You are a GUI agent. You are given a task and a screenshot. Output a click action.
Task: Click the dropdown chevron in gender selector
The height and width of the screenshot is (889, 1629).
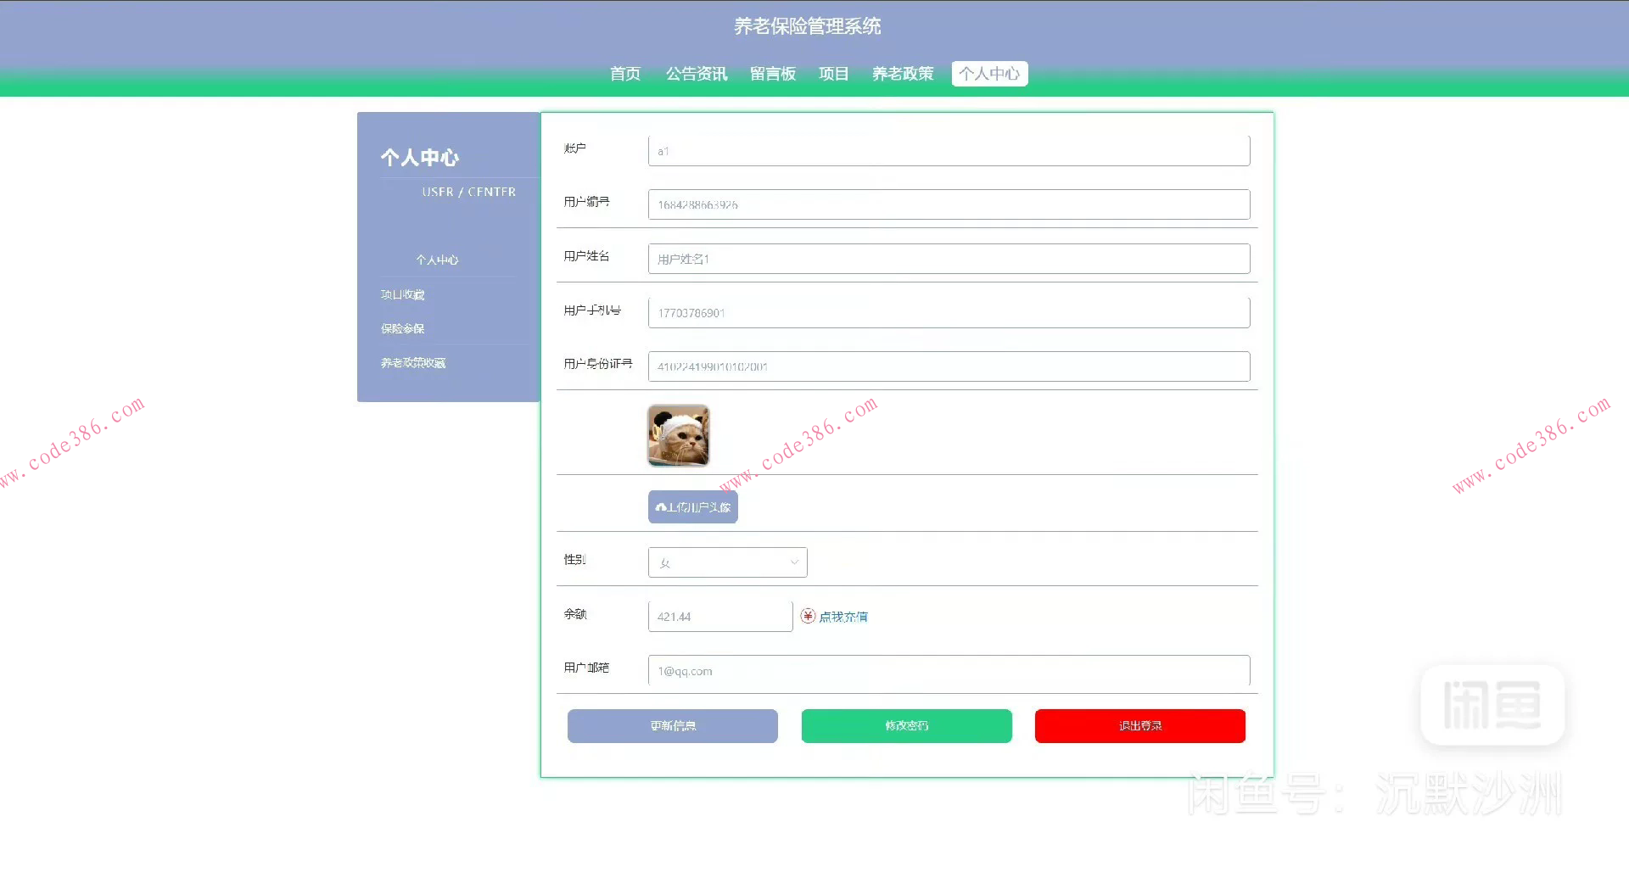793,562
